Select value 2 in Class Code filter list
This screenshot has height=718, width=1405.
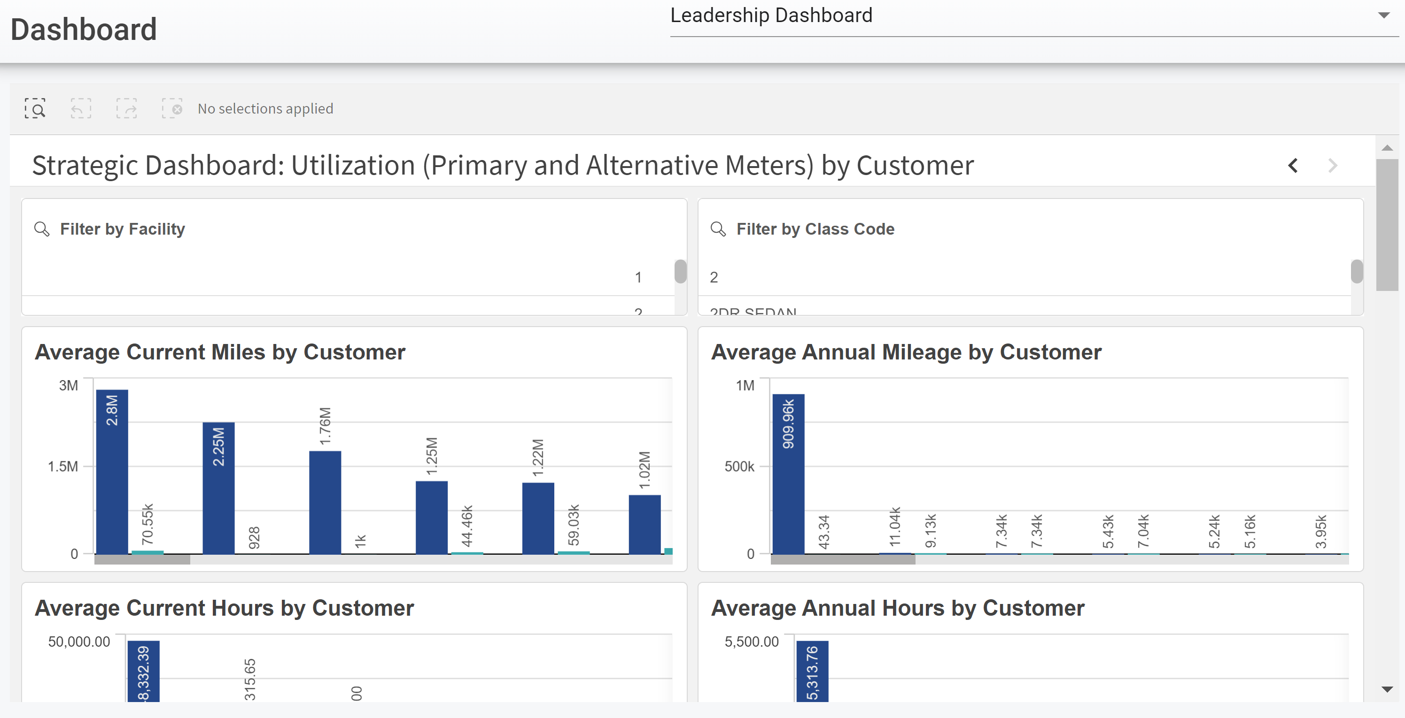[714, 277]
